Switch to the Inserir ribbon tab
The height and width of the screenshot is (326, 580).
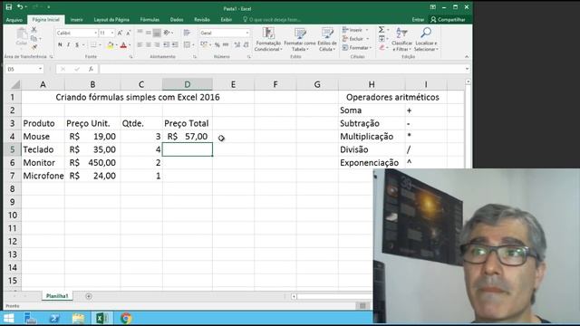click(76, 20)
